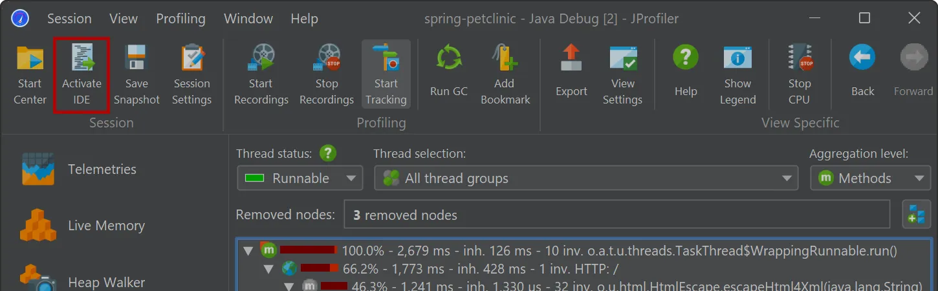The image size is (938, 291).
Task: Open the Window menu
Action: tap(248, 18)
